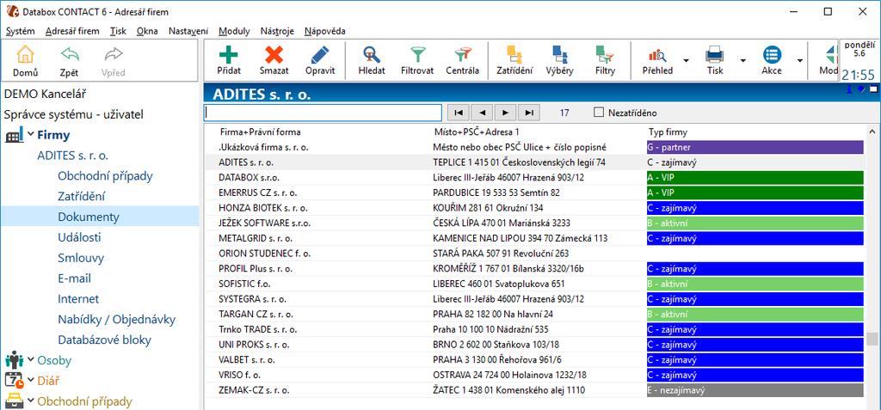This screenshot has width=881, height=410.
Task: Open the Přehled dropdown arrow
Action: point(686,61)
